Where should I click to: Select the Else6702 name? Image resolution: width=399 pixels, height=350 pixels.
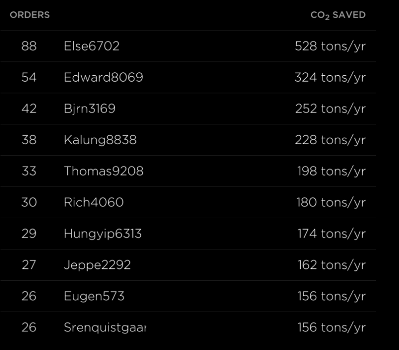tap(92, 46)
